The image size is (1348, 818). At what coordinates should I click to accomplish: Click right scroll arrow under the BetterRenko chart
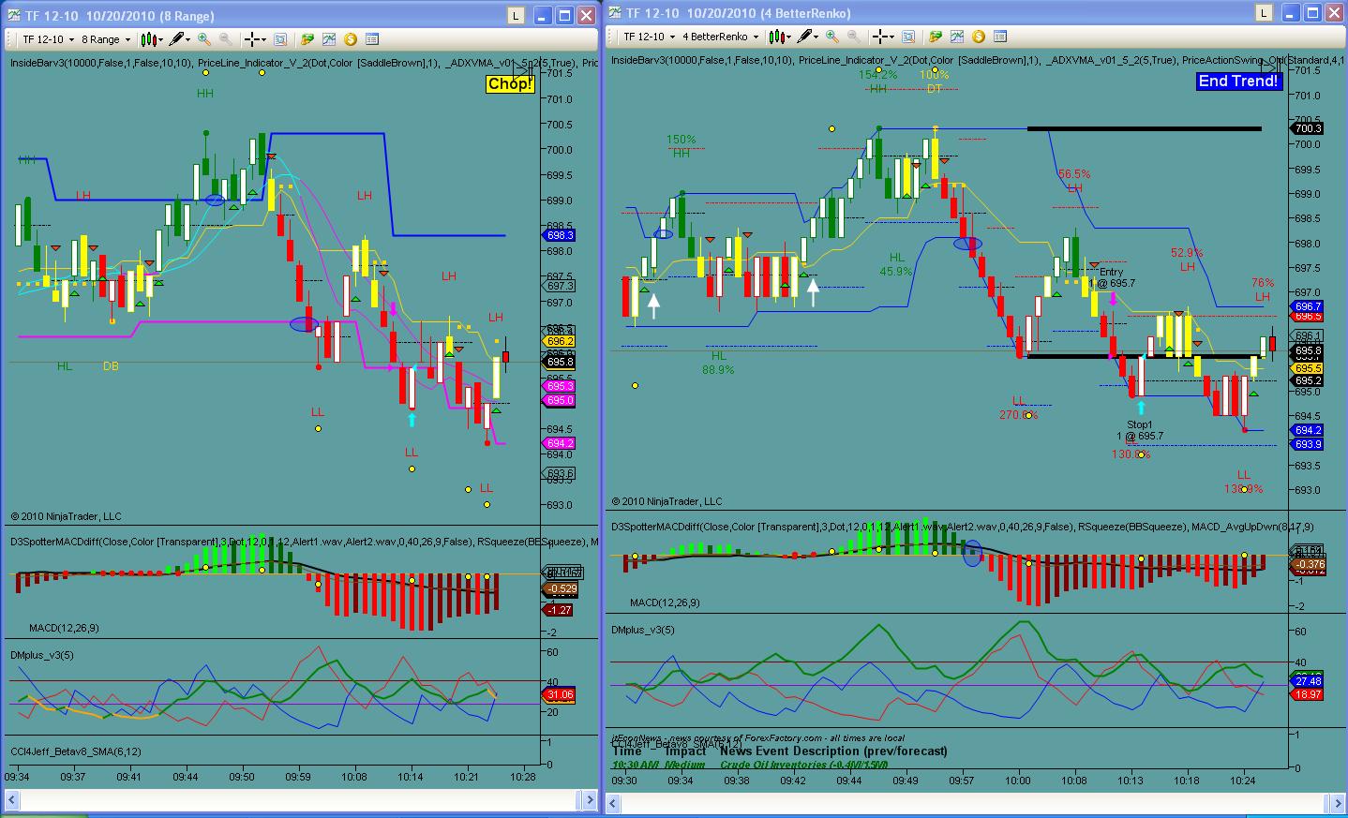click(1336, 803)
